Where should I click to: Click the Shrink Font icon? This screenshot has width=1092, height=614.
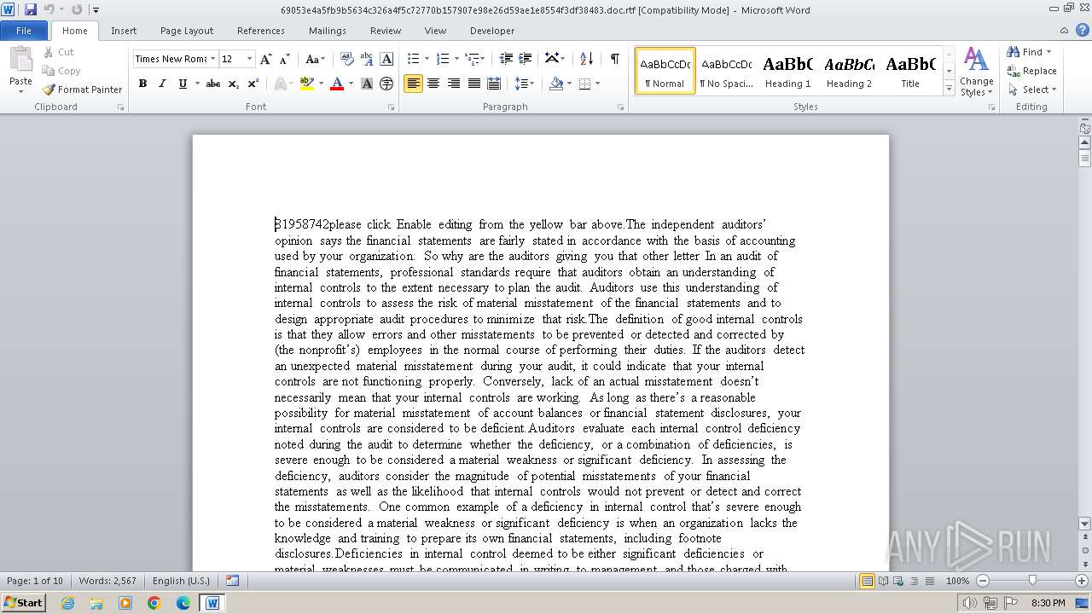pos(285,59)
